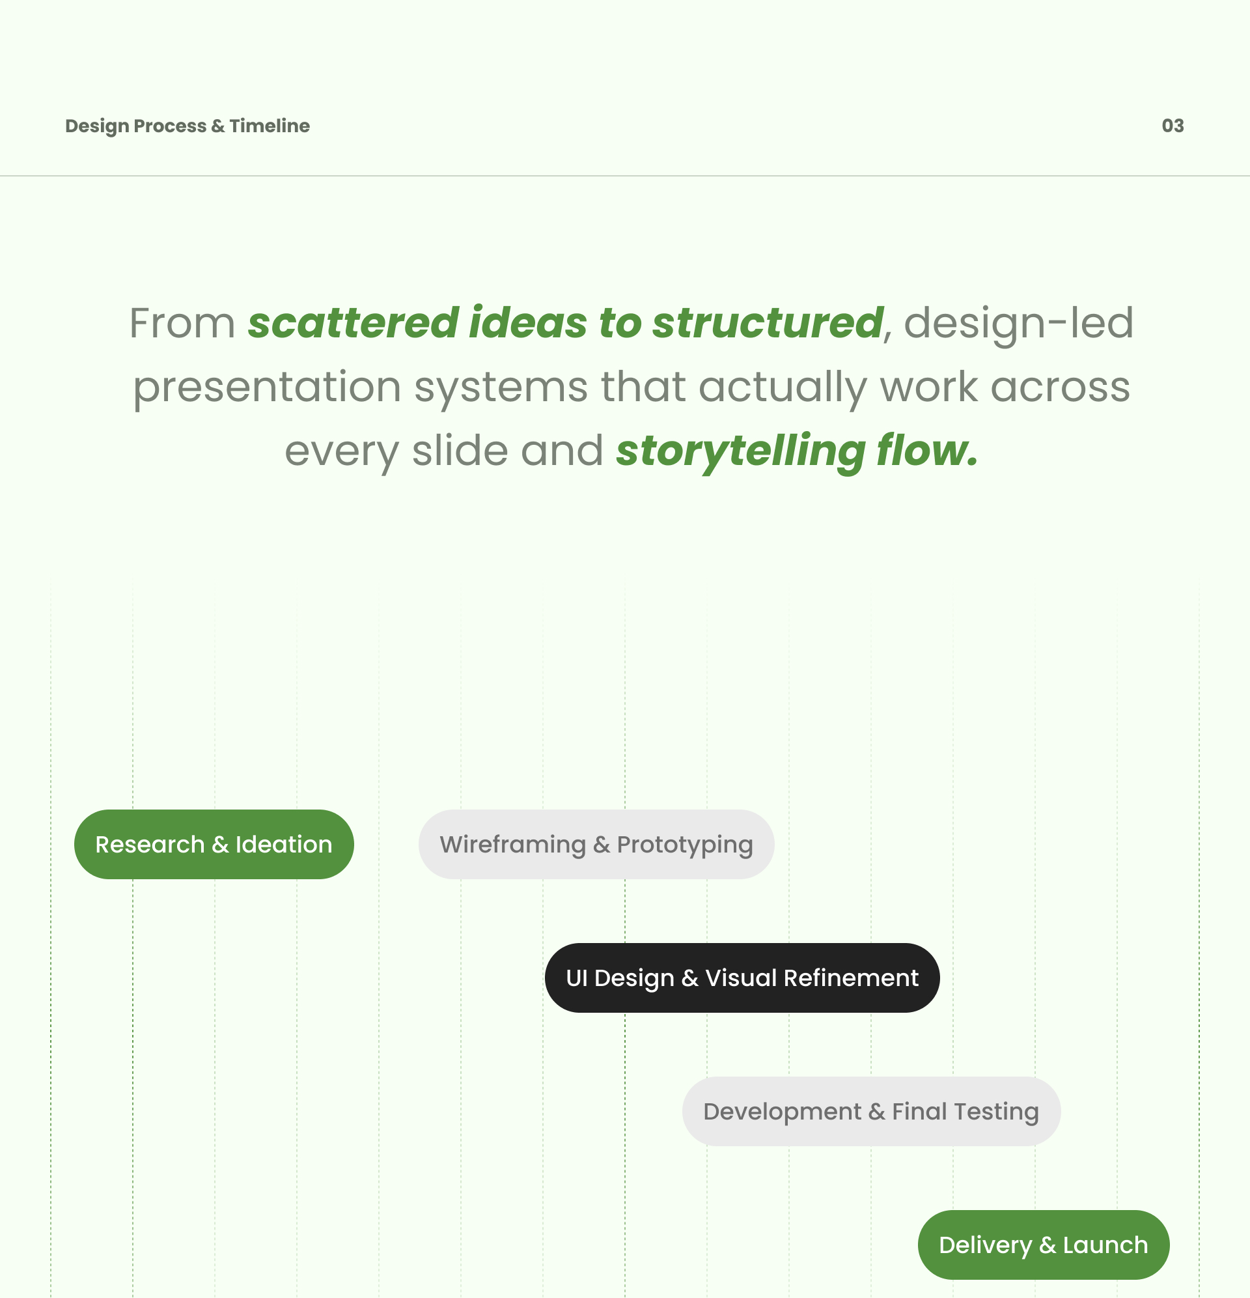Select the page number 03
The height and width of the screenshot is (1298, 1250).
pos(1173,126)
